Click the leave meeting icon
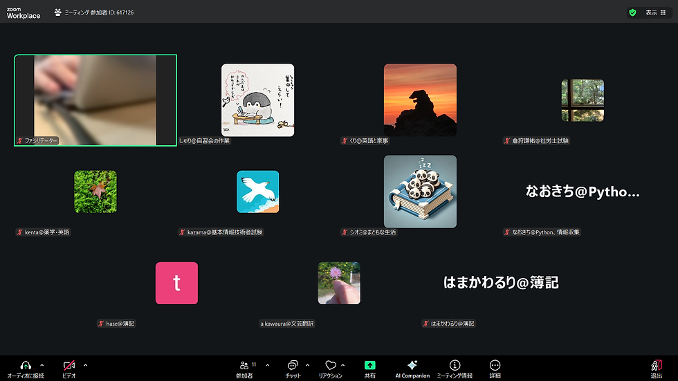The width and height of the screenshot is (678, 381). pos(657,366)
